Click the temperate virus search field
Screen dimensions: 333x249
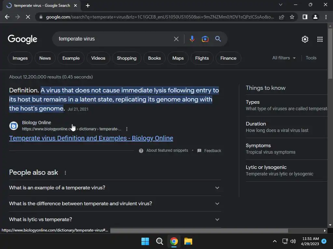tap(115, 39)
